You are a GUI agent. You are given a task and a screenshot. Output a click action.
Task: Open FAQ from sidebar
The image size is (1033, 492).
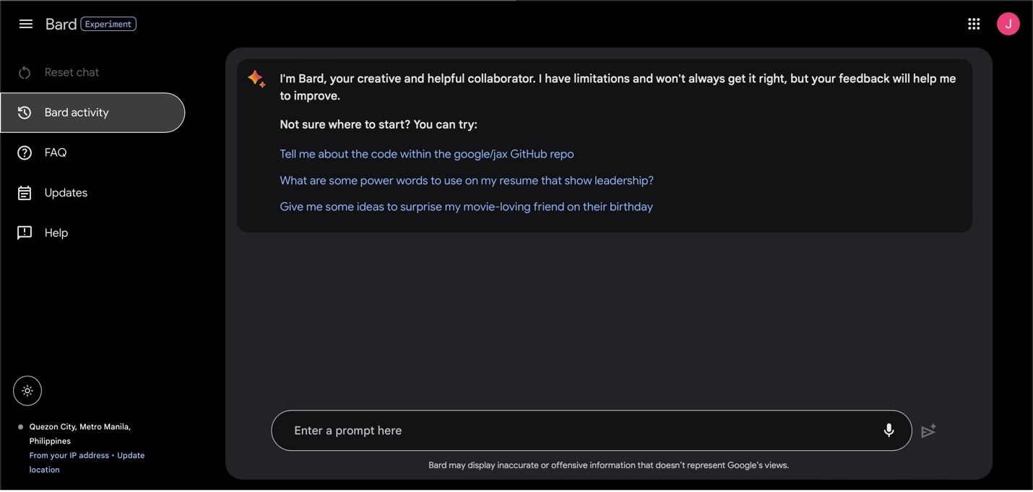tap(92, 152)
